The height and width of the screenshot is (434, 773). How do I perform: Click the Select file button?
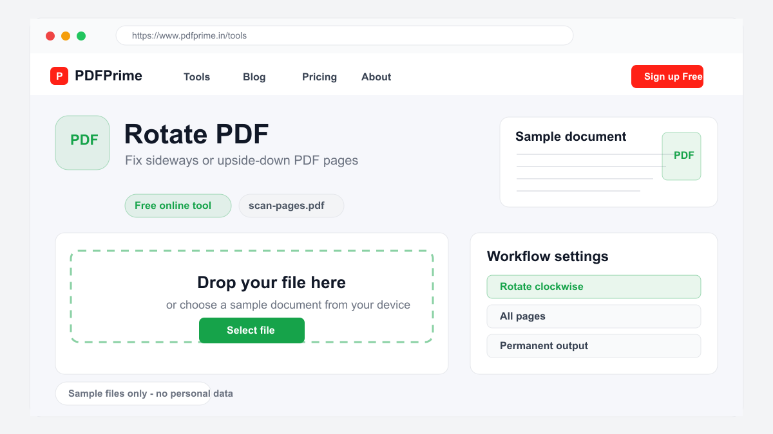coord(251,330)
